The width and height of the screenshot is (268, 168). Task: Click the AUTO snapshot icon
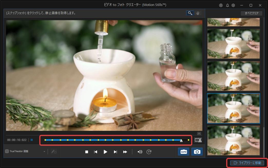point(183,152)
